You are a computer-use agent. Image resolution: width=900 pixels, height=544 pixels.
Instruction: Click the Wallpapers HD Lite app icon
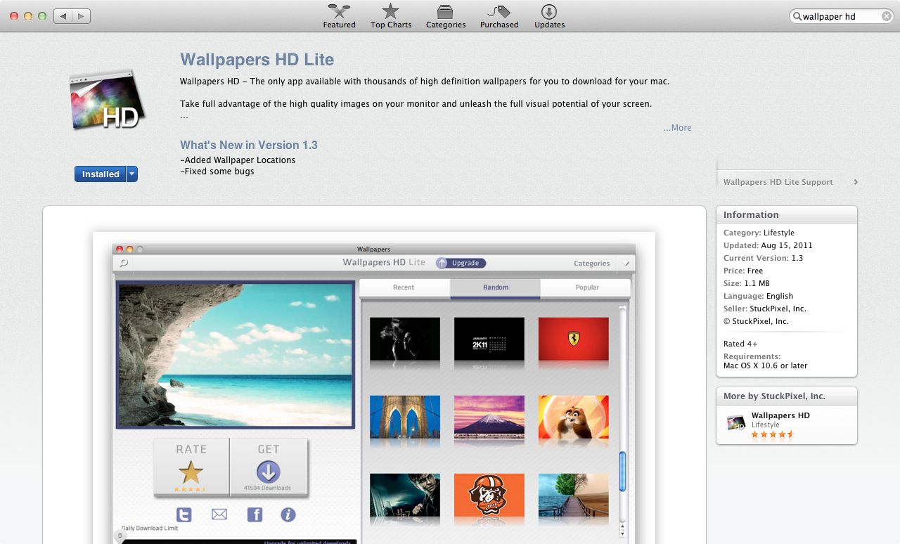(107, 100)
